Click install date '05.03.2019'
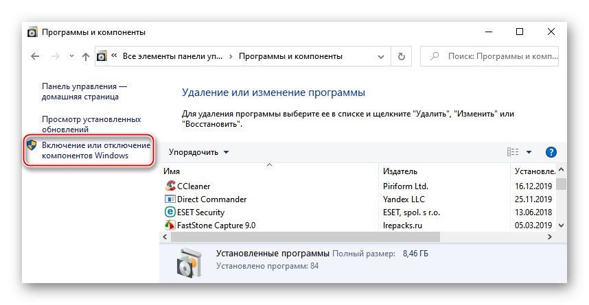The image size is (589, 305). pyautogui.click(x=533, y=225)
